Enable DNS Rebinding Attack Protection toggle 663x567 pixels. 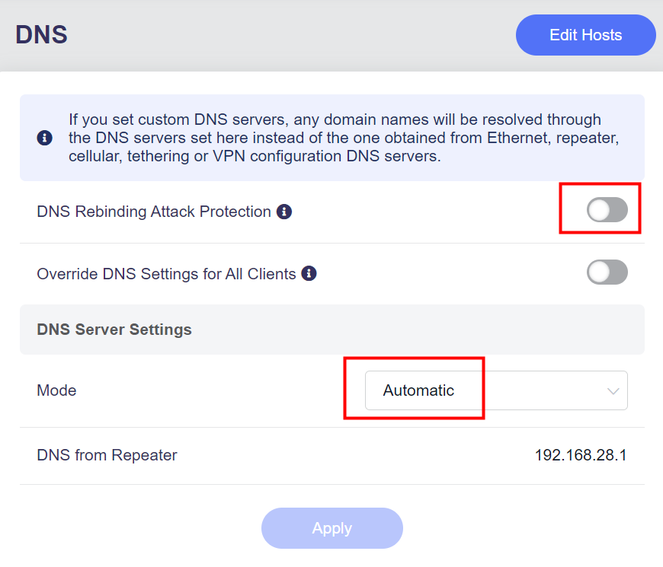pyautogui.click(x=607, y=210)
